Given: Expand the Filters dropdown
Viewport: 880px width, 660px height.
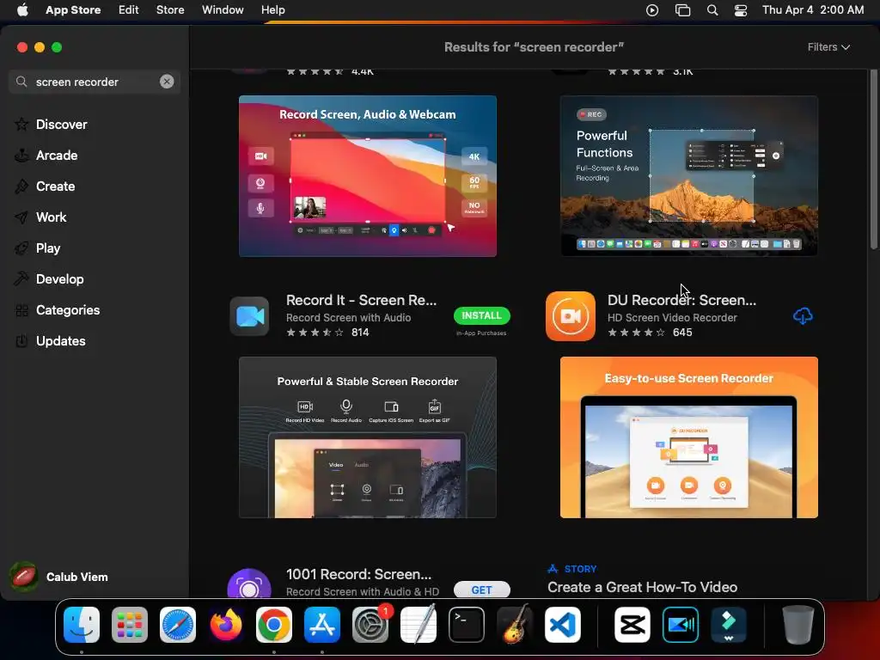Looking at the screenshot, I should [x=828, y=47].
